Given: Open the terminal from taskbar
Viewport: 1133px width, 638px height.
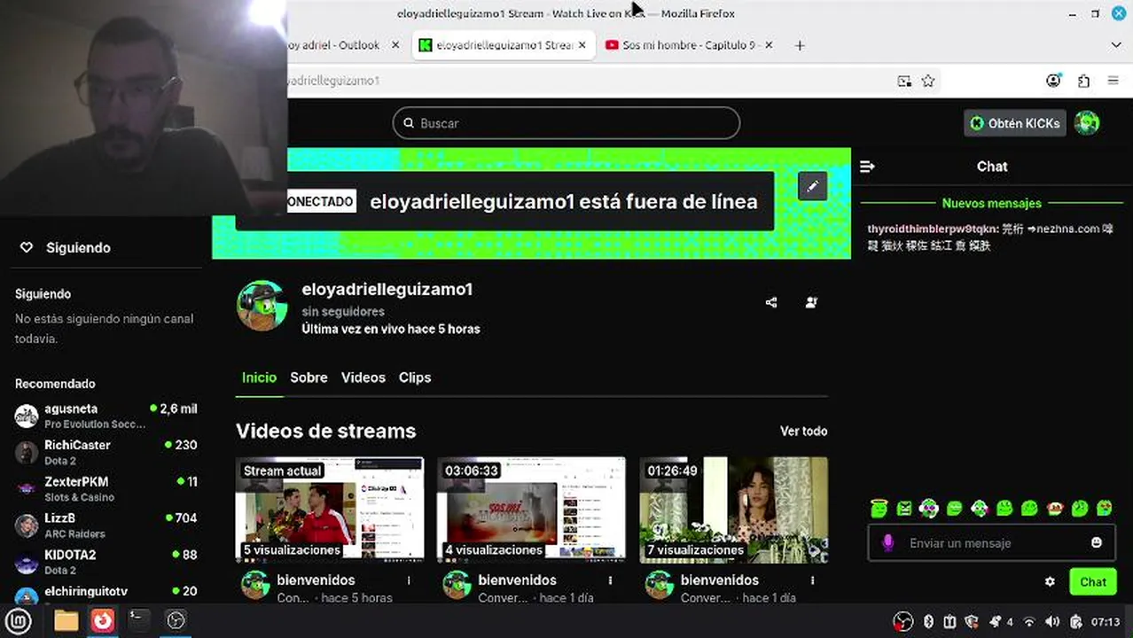Looking at the screenshot, I should pos(139,620).
